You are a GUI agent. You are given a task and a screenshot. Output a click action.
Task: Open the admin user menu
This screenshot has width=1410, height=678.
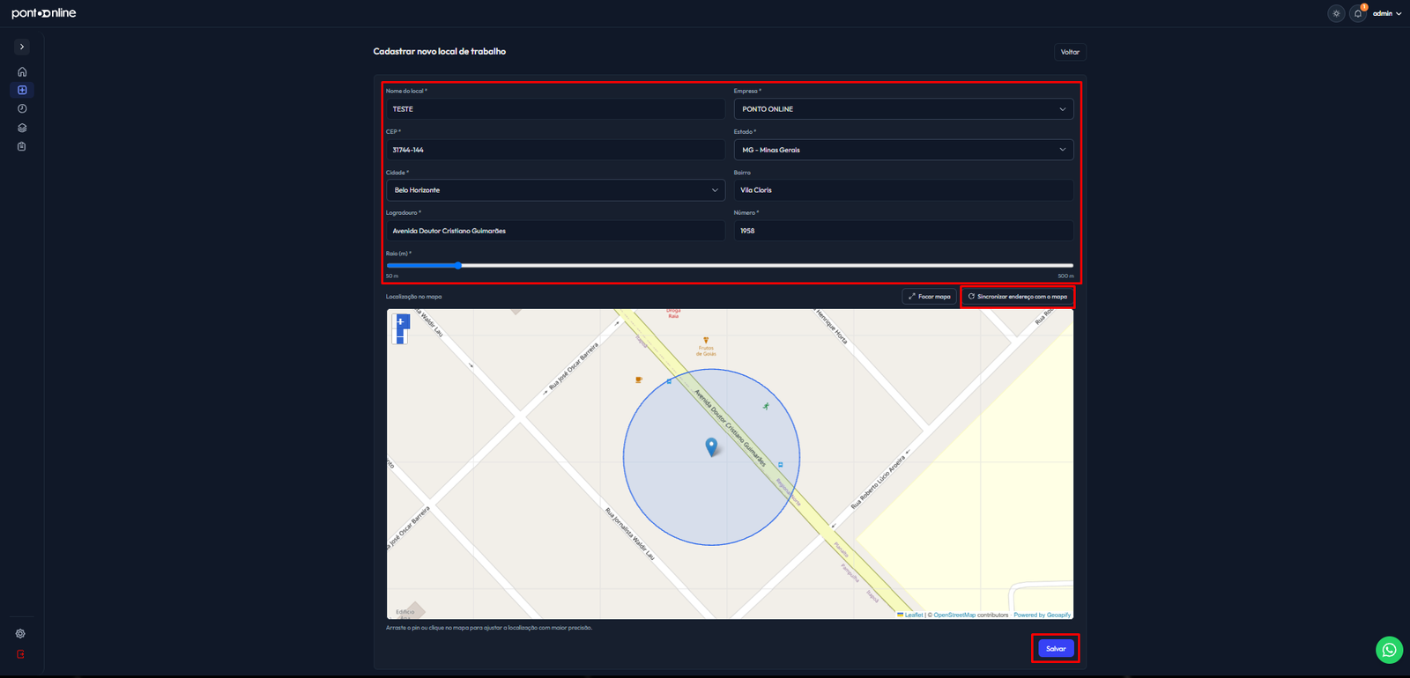click(1387, 13)
